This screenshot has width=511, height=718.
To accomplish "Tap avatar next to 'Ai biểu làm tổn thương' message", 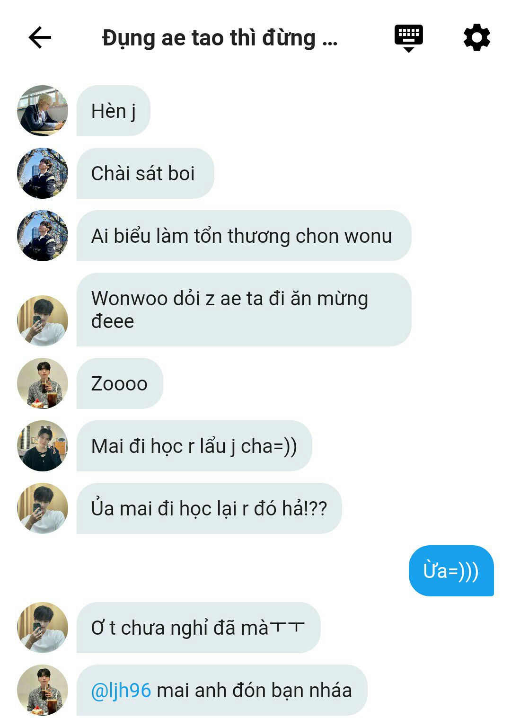I will (43, 236).
